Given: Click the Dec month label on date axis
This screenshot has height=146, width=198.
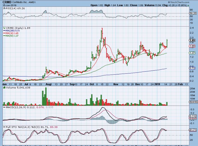Looking at the screenshot, I should [x=137, y=84].
